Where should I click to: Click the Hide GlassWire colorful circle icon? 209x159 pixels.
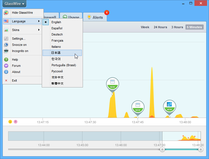point(6,13)
